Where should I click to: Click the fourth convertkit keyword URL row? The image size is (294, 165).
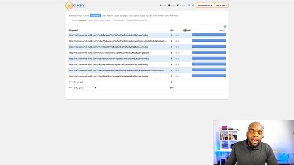click(109, 53)
